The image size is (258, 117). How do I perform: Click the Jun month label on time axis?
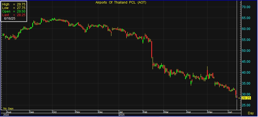coord(230,112)
